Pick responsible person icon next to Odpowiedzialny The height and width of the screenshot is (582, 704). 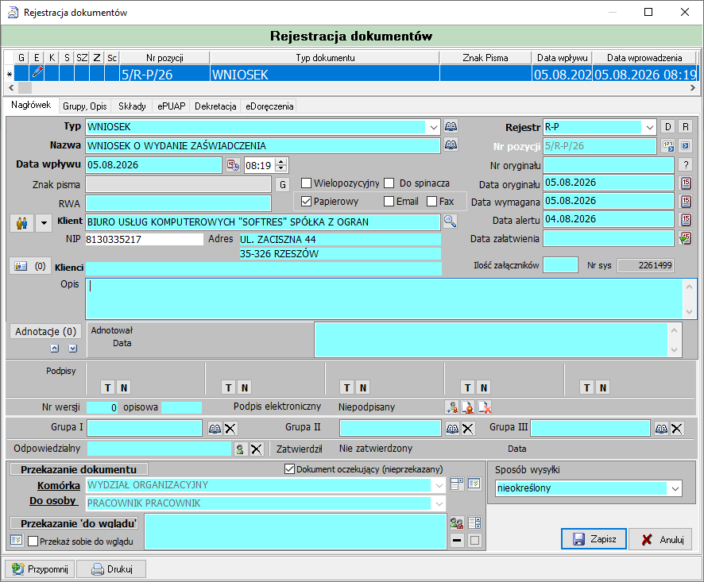click(x=240, y=449)
